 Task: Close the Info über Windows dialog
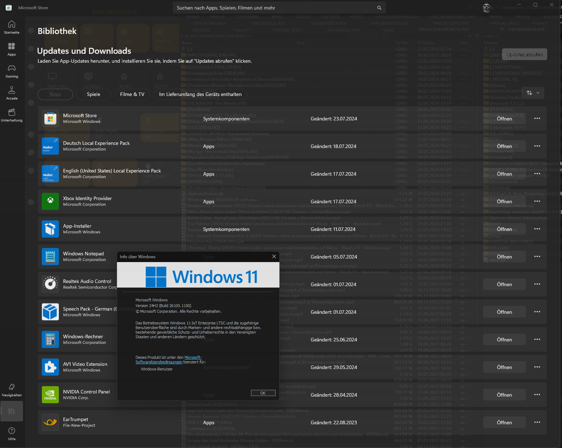pyautogui.click(x=274, y=256)
